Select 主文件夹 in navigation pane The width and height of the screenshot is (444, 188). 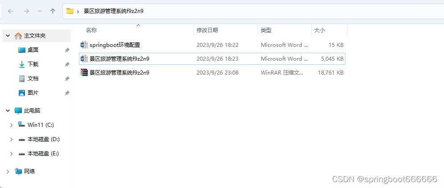[35, 36]
